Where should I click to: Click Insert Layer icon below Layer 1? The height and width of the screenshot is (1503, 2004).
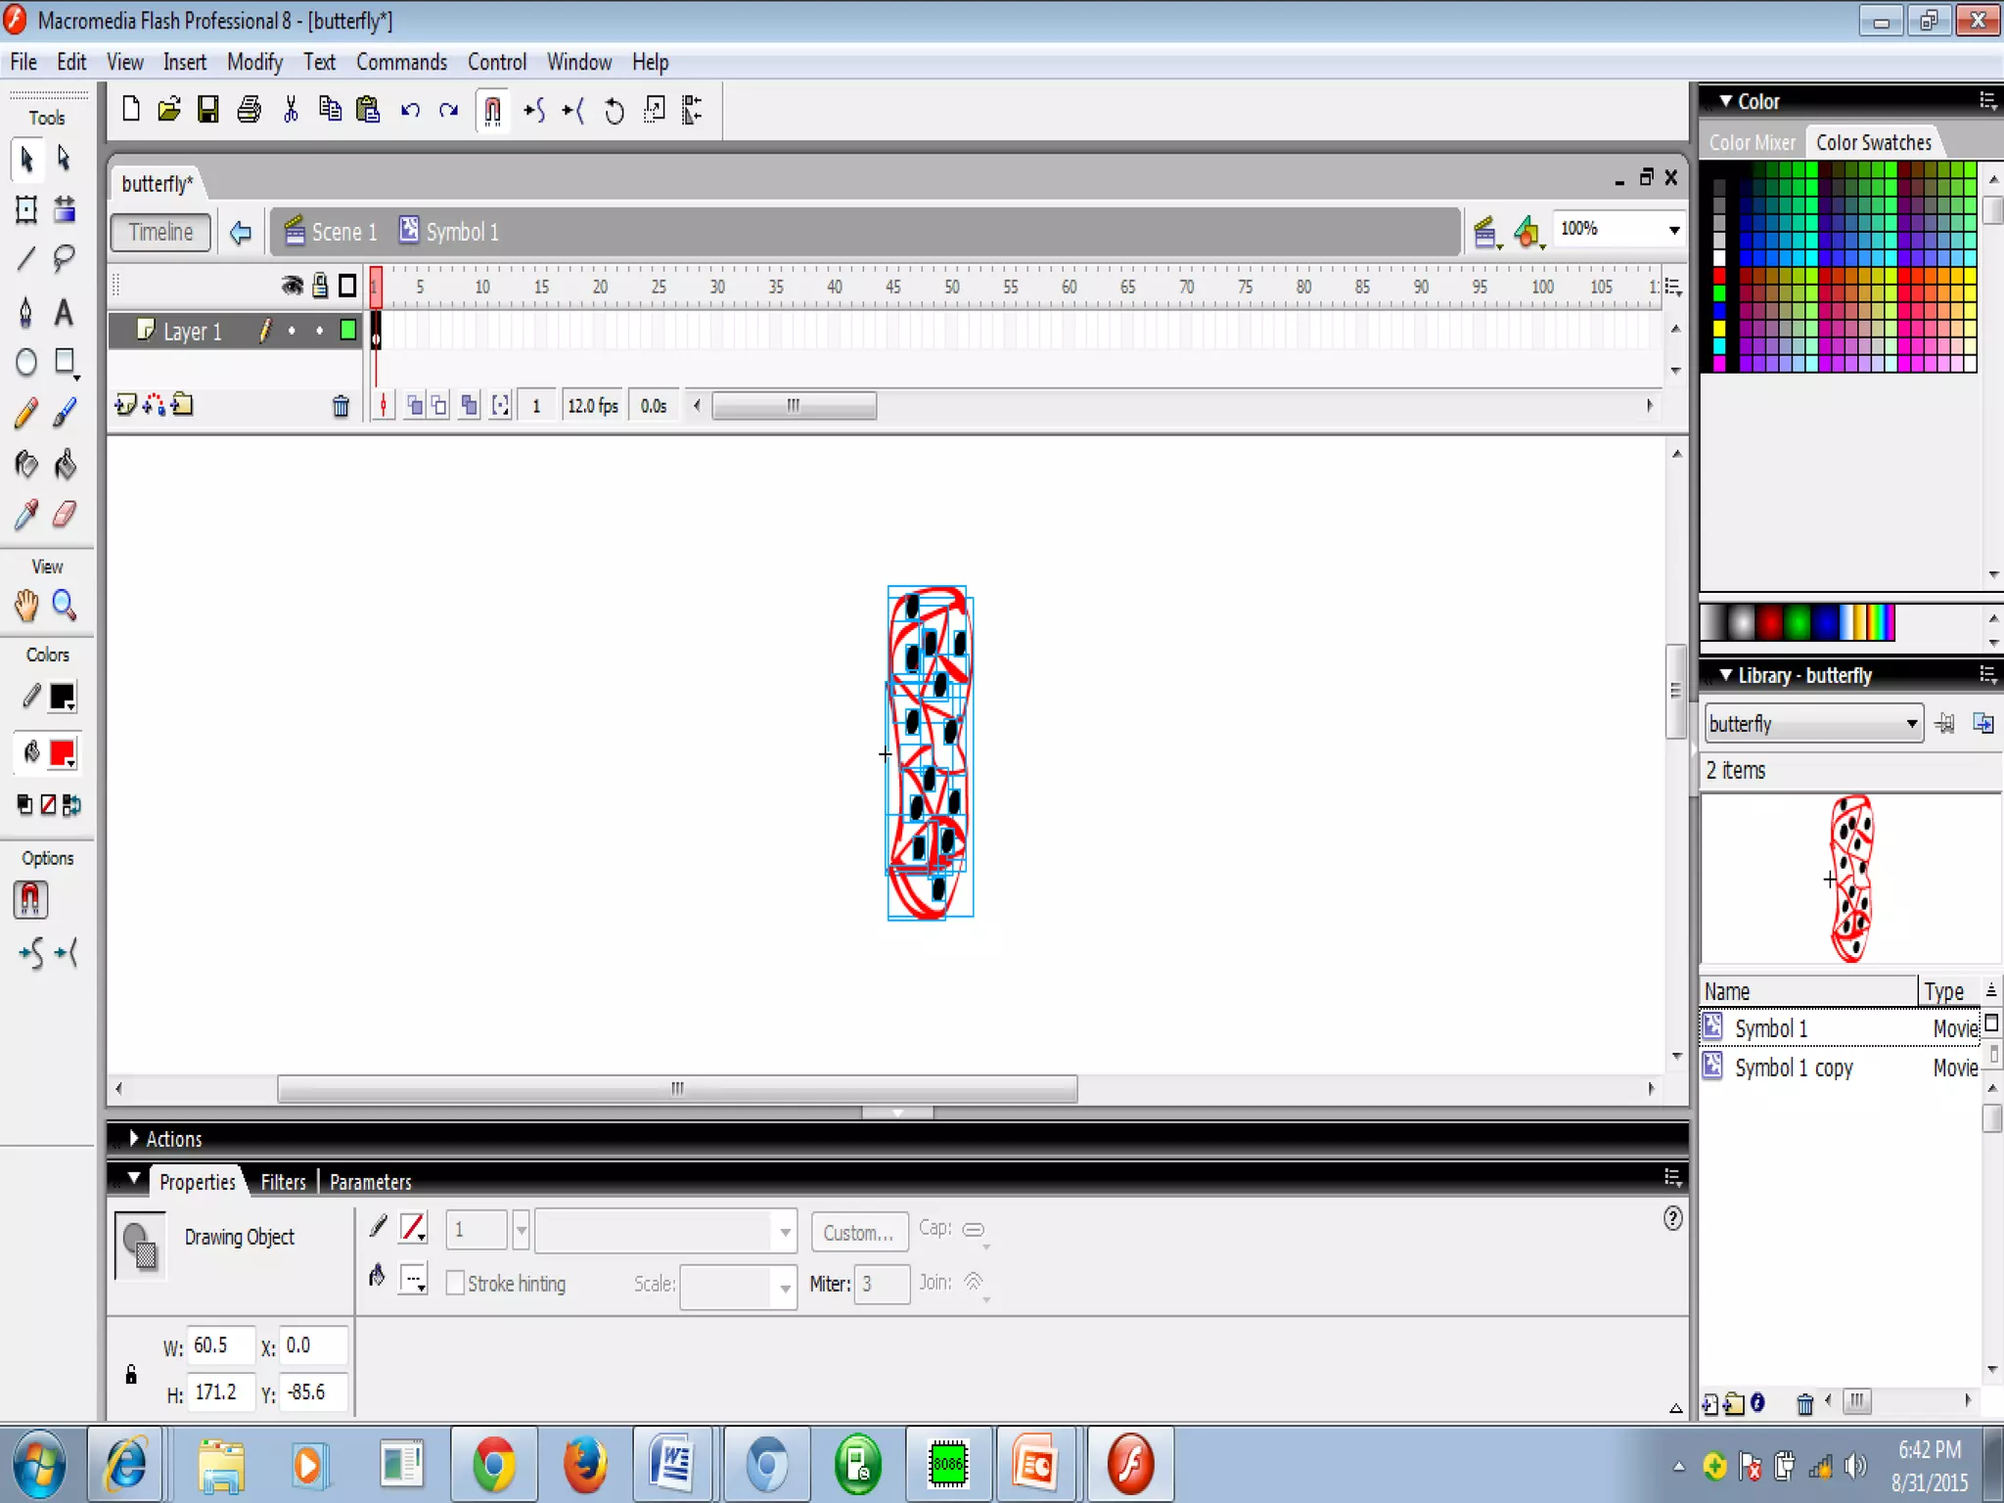(x=124, y=405)
